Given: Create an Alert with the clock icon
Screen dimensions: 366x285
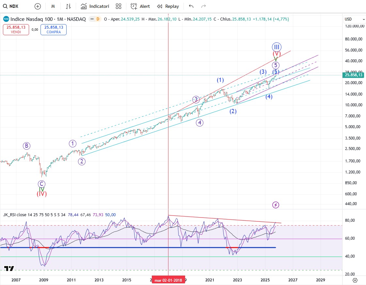Looking at the screenshot, I should [x=140, y=6].
